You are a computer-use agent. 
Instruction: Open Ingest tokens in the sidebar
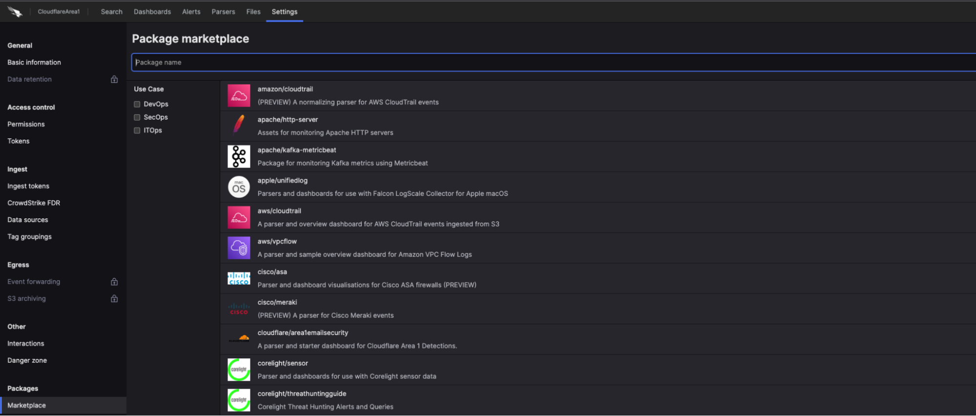coord(28,186)
